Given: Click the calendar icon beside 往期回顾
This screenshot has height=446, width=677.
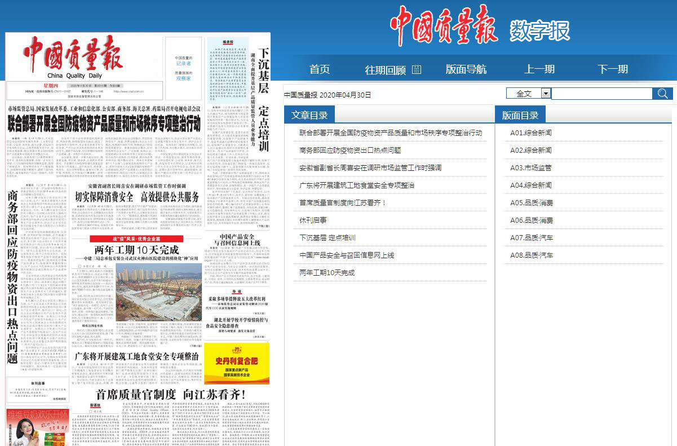Looking at the screenshot, I should coord(417,69).
